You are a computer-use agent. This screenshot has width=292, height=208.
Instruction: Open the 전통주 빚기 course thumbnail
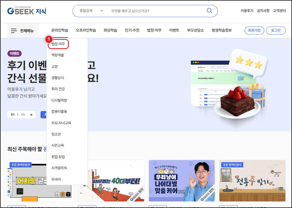(252, 181)
